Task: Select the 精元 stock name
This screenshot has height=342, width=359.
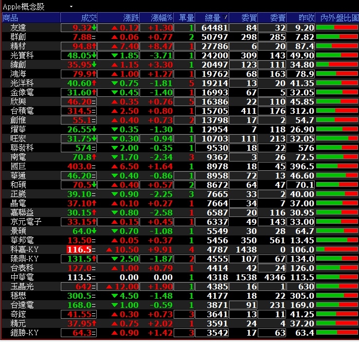Action: (x=18, y=324)
